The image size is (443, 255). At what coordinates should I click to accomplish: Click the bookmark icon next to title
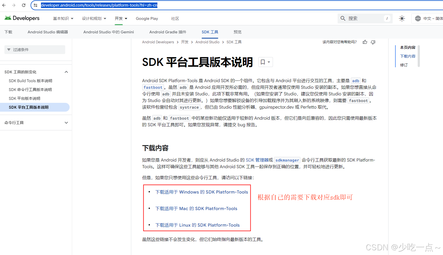coord(263,62)
